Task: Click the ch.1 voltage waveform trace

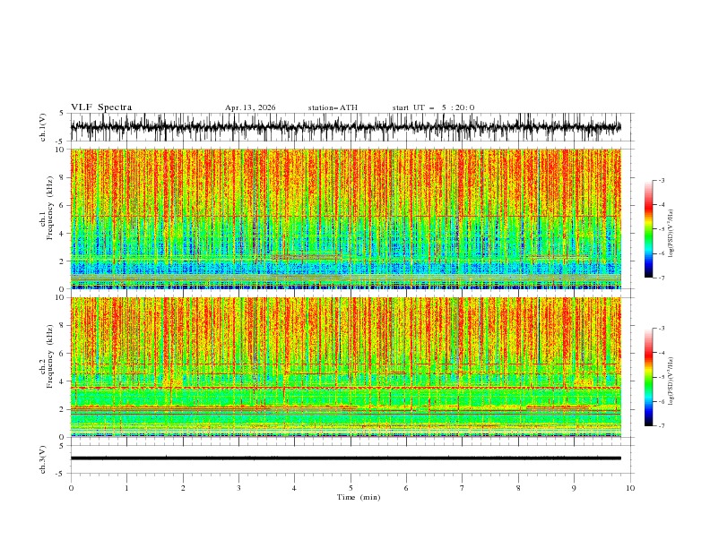Action: coord(346,127)
